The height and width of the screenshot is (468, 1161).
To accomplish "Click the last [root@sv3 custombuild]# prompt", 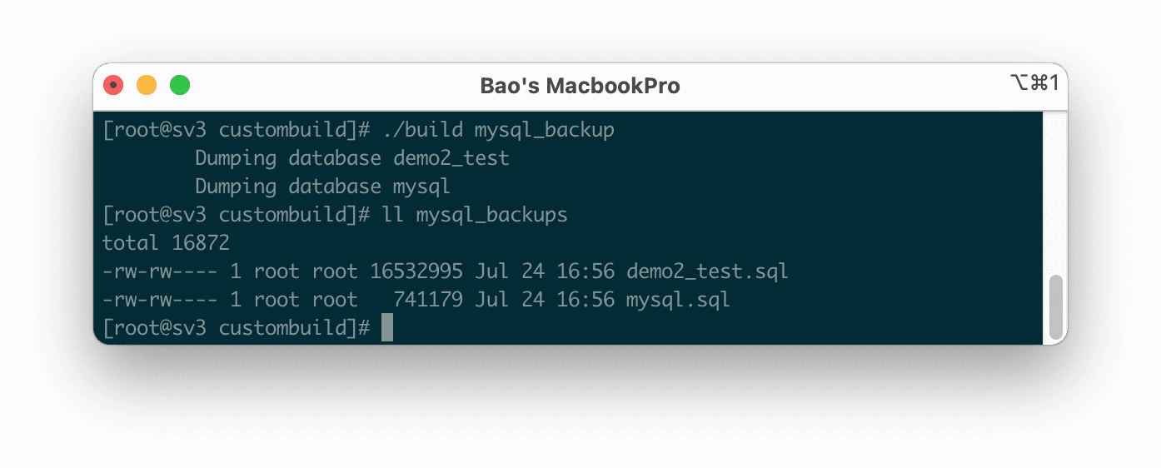I will [x=236, y=328].
